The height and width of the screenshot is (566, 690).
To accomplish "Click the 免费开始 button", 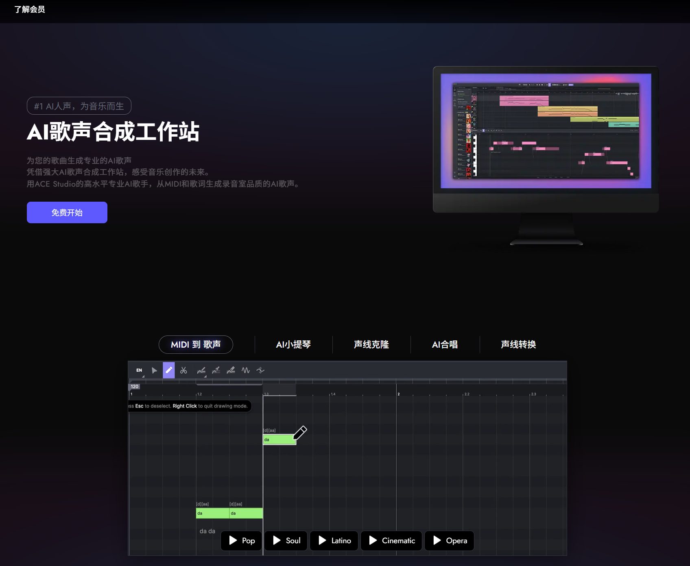I will coord(67,212).
